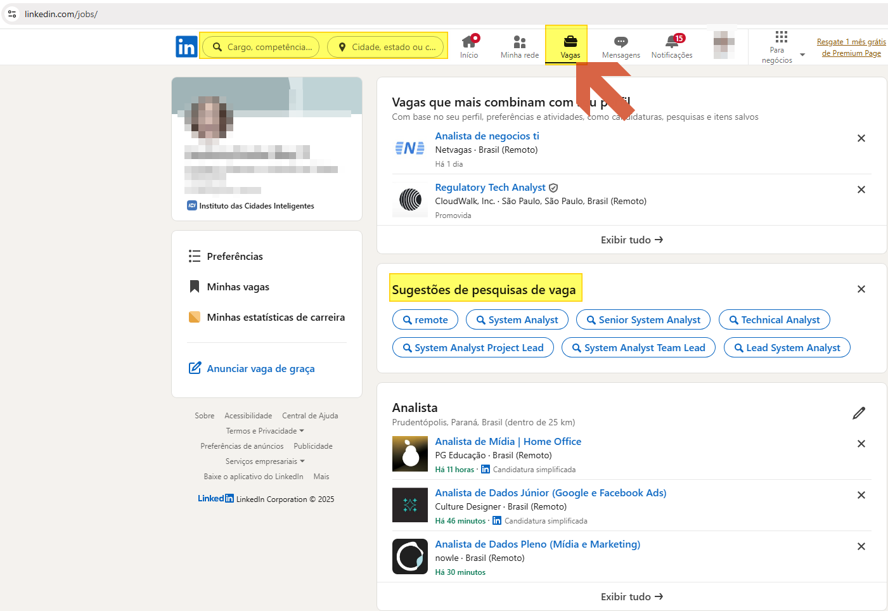Click CloudWalk company logo
The width and height of the screenshot is (888, 611).
click(x=410, y=200)
